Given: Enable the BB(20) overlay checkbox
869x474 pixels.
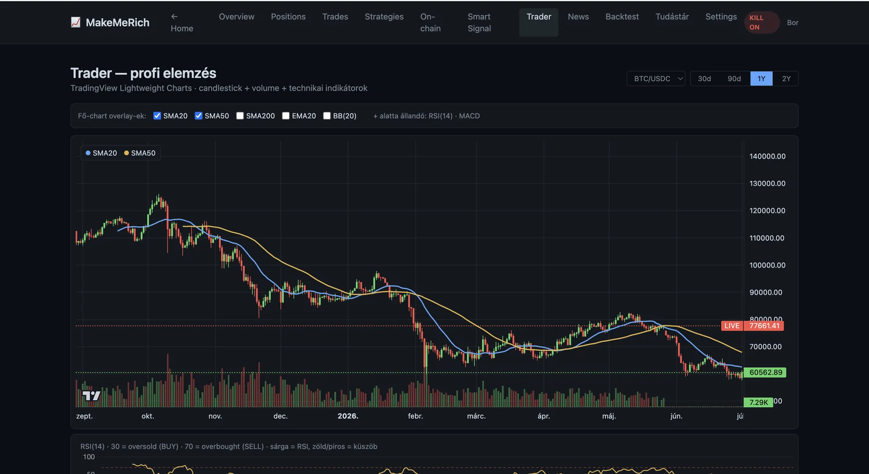Looking at the screenshot, I should (327, 116).
